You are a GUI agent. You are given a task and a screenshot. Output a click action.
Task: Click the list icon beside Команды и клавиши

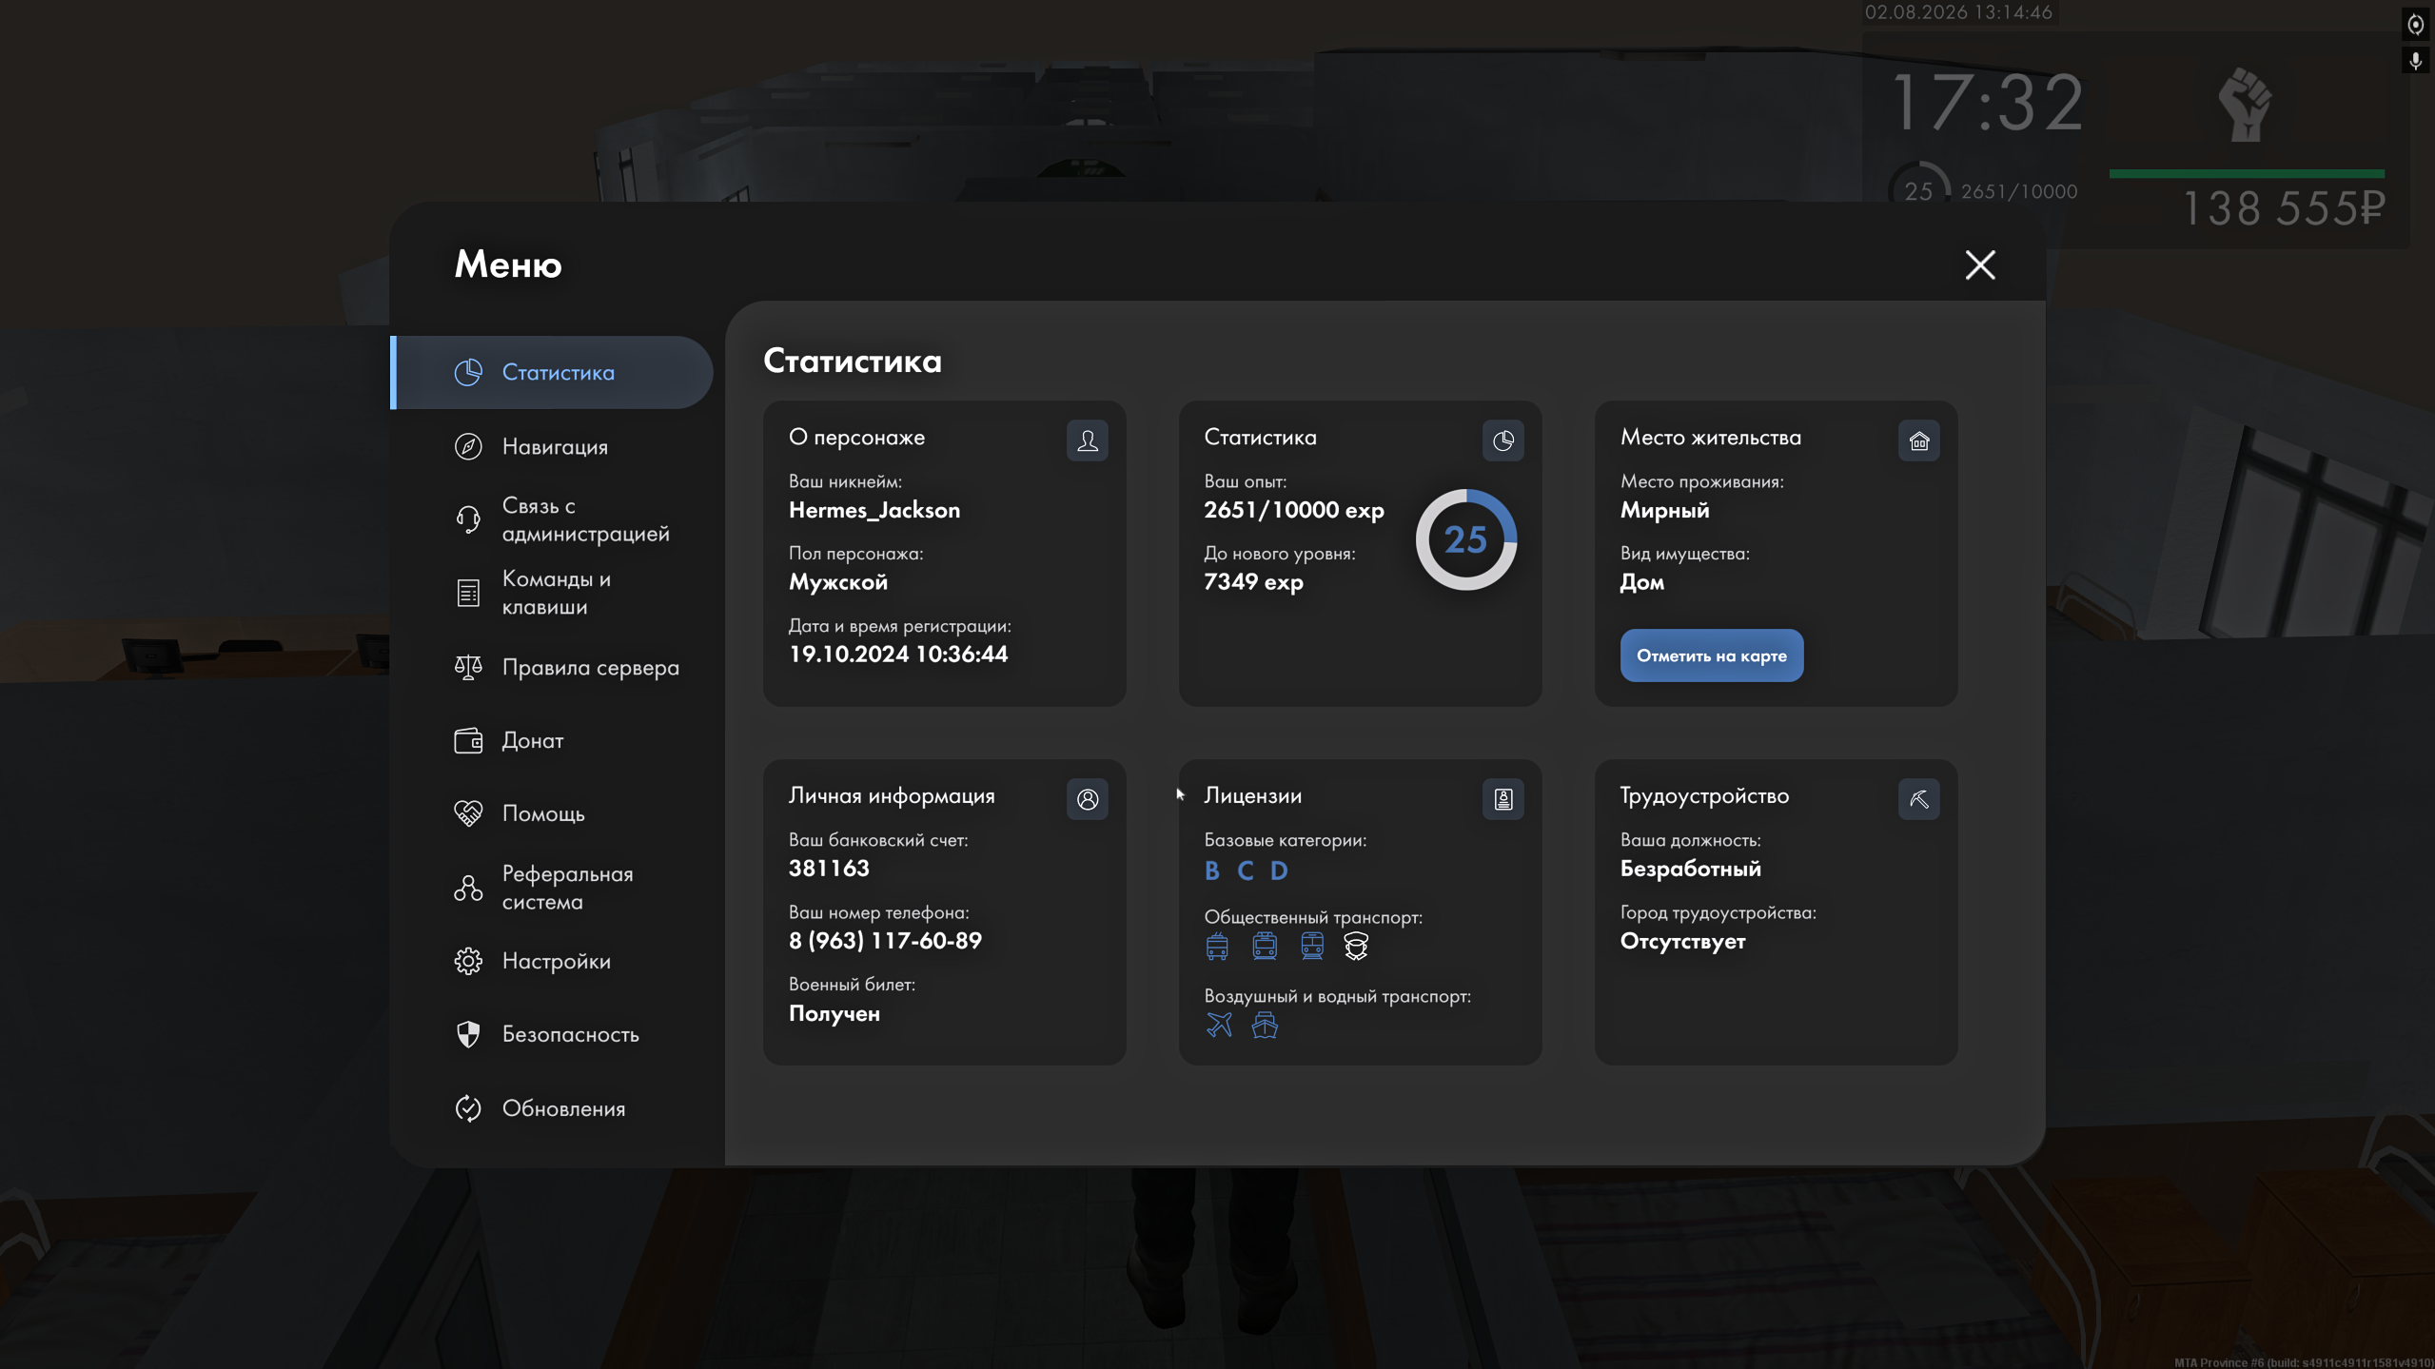468,593
